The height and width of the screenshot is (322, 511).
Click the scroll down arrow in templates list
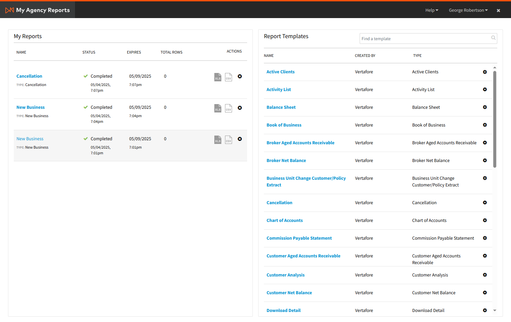point(495,311)
